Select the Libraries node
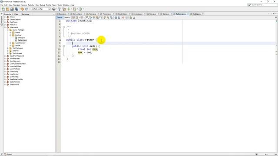 pos(16,51)
